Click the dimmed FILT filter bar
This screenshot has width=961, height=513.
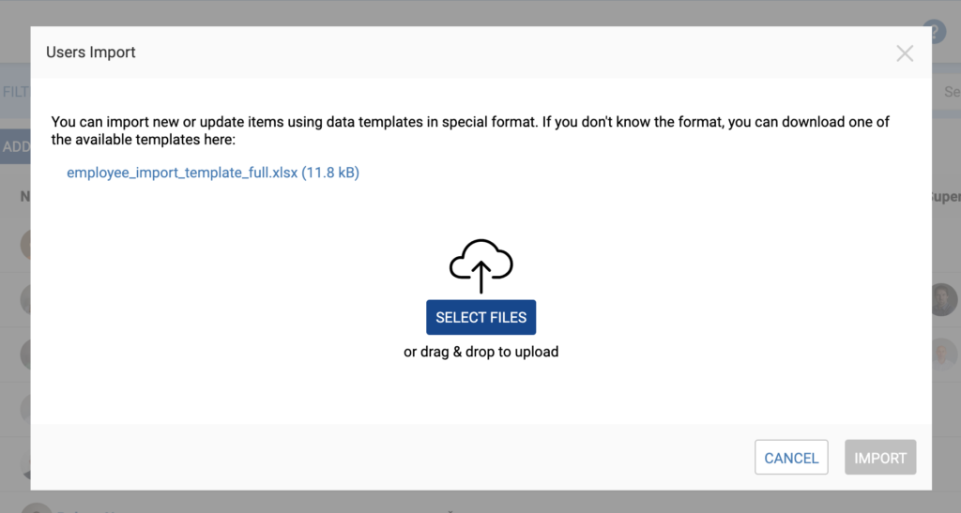tap(15, 92)
